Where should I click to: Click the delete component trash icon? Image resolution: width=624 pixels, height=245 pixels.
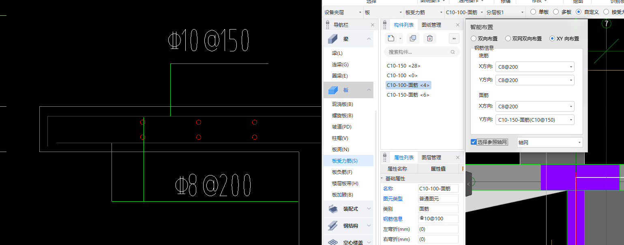[430, 38]
